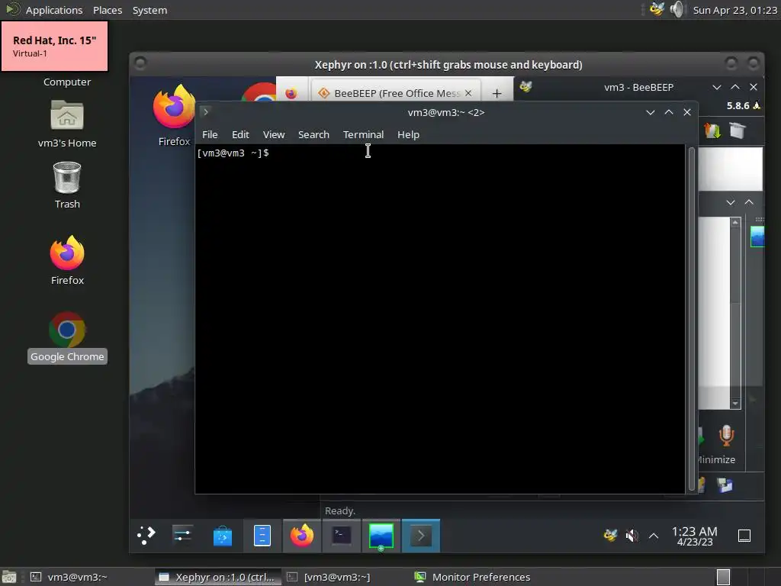Toggle the muted volume icon in KDE tray
Viewport: 781px width, 586px height.
[x=632, y=536]
